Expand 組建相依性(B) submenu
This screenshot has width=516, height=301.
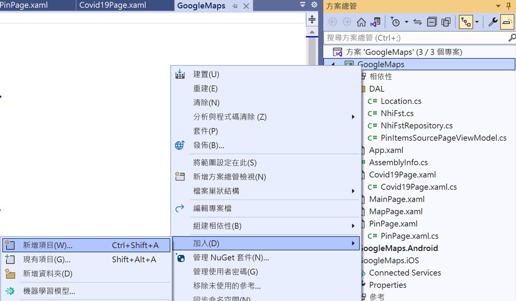(x=265, y=226)
